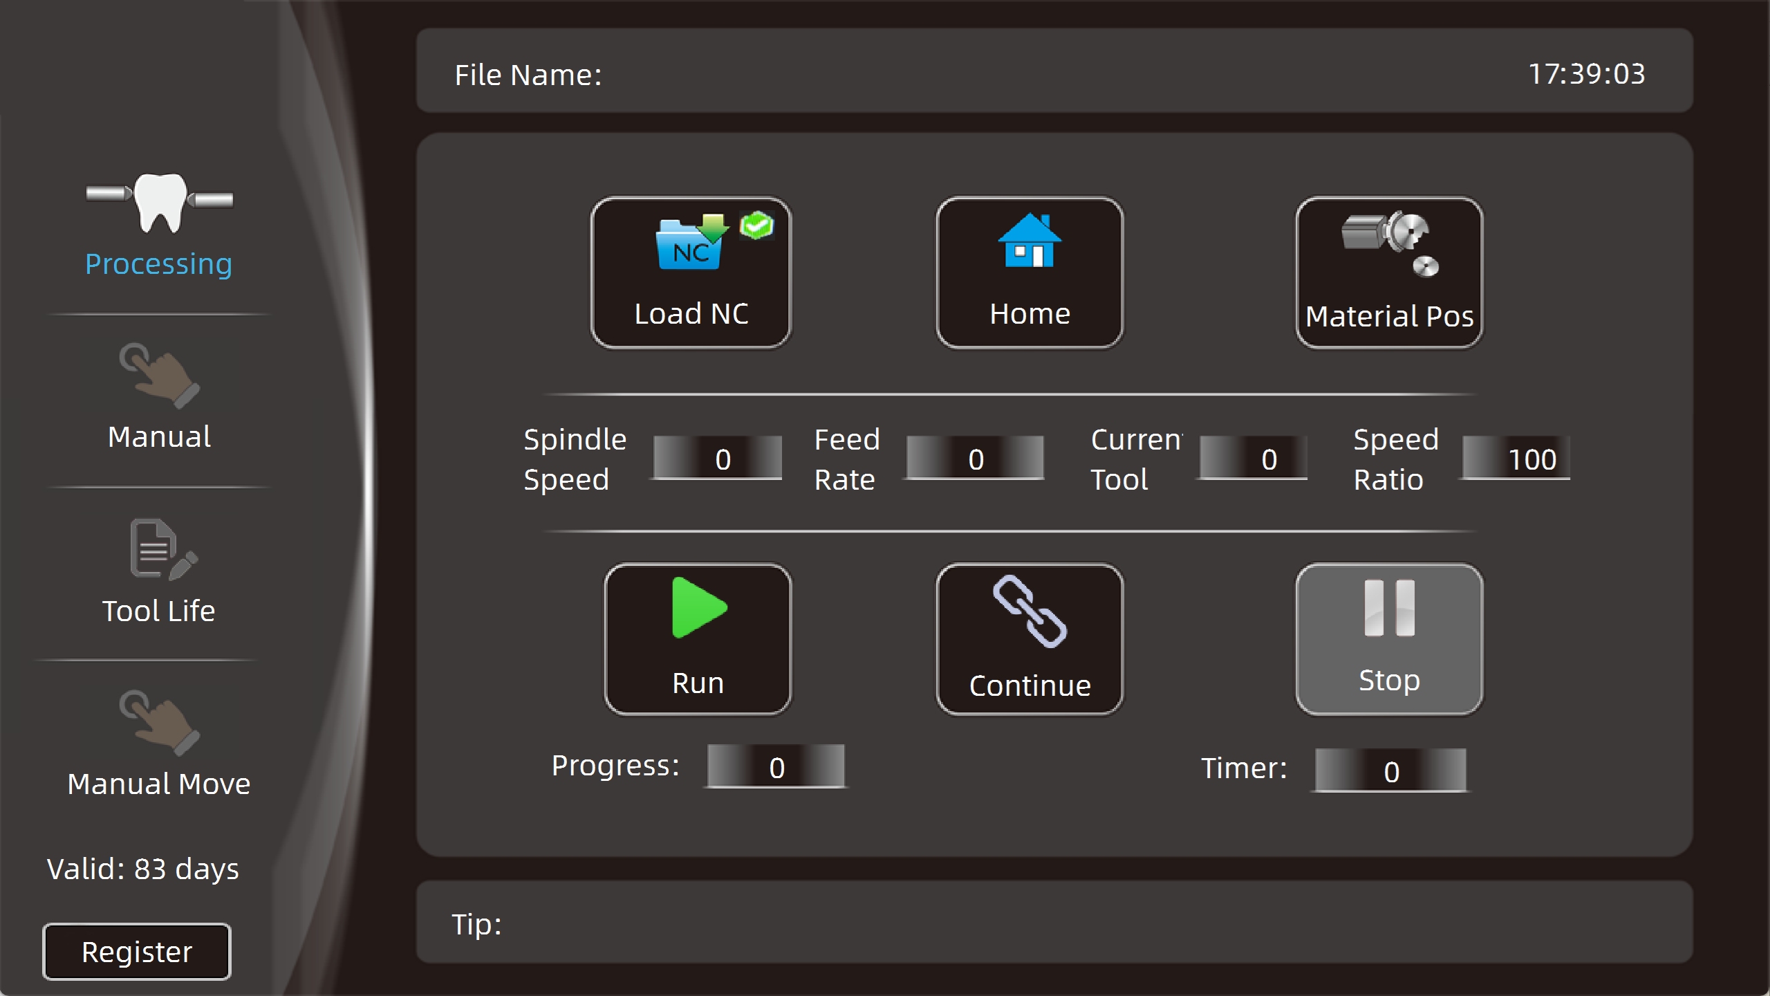Select the Material Pos spindle icon
1770x996 pixels.
point(1390,243)
